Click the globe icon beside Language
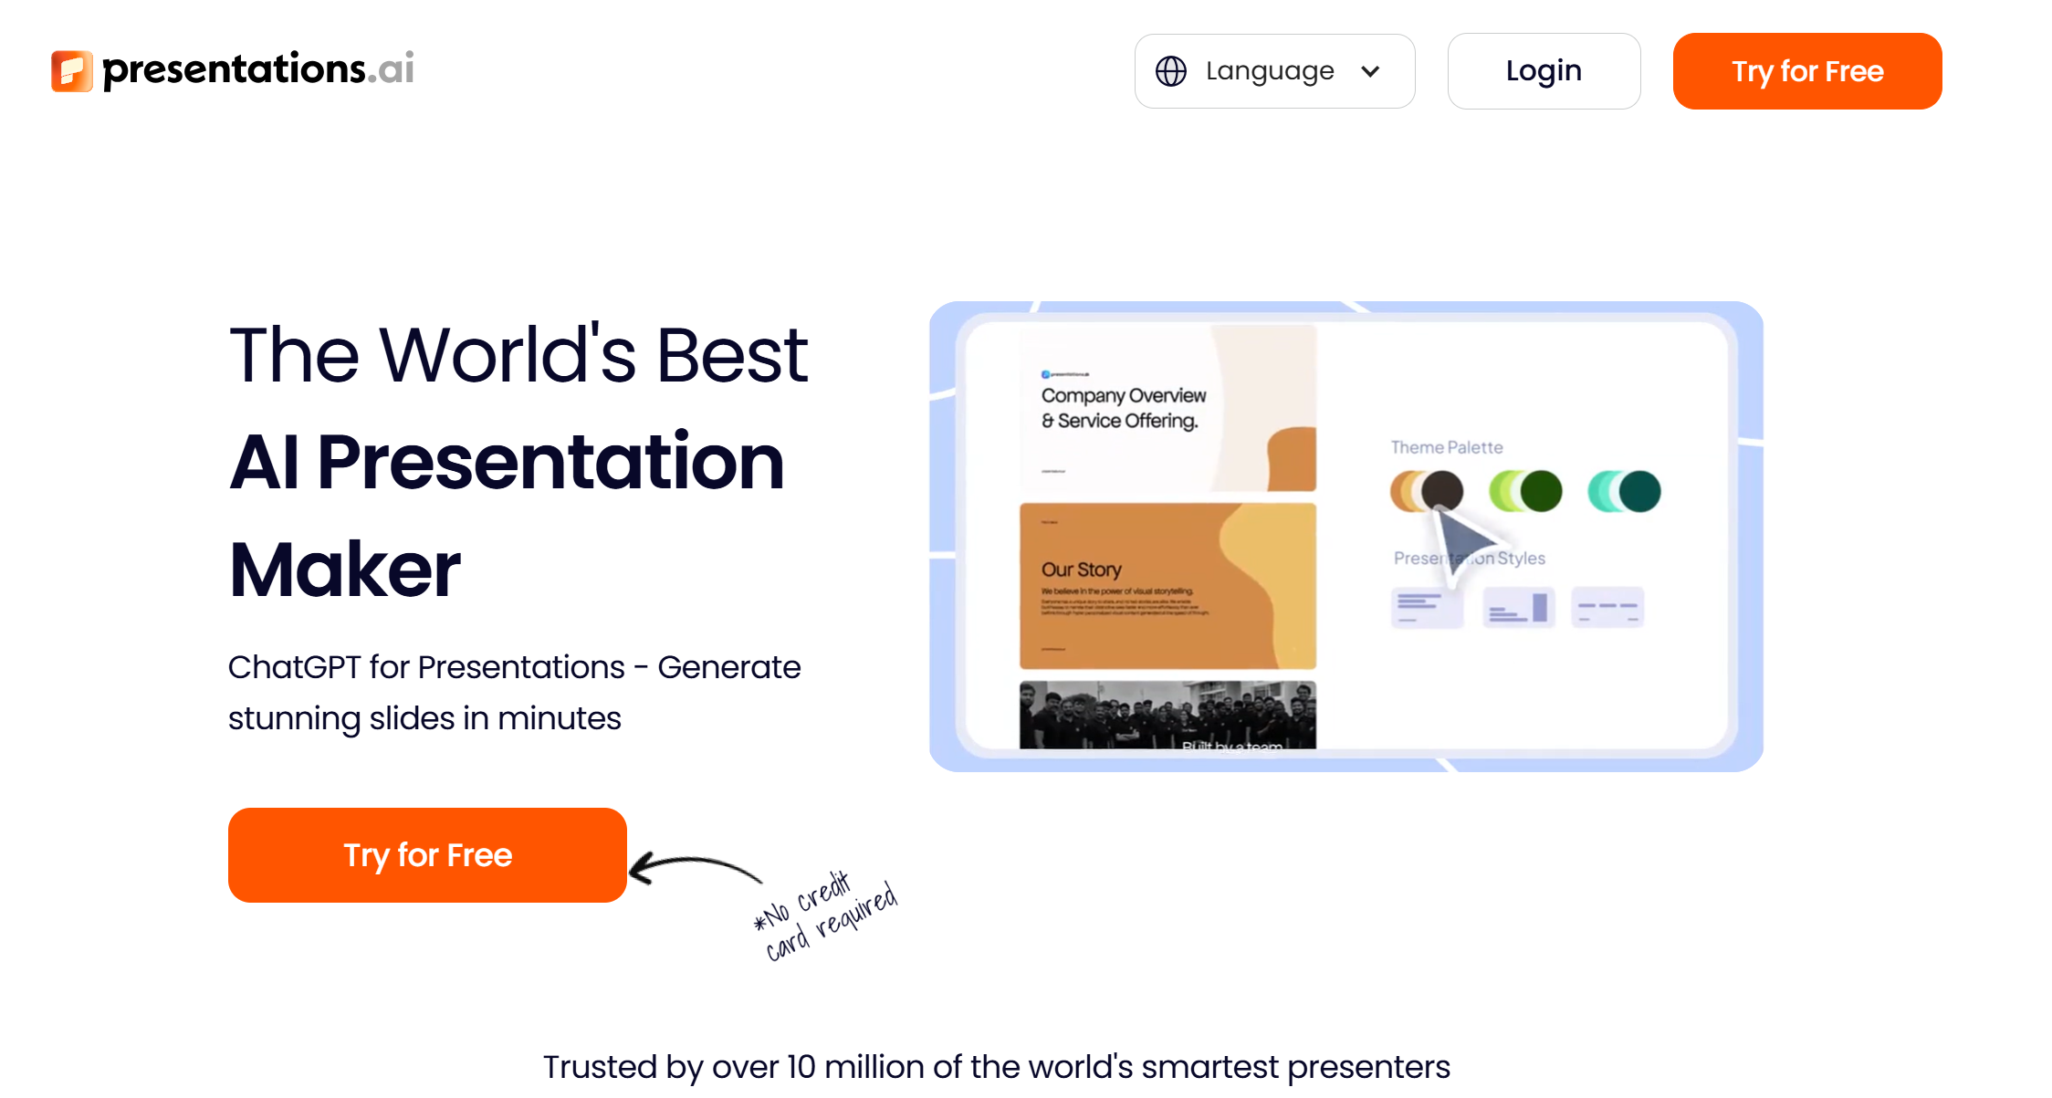This screenshot has height=1098, width=2052. coord(1172,70)
